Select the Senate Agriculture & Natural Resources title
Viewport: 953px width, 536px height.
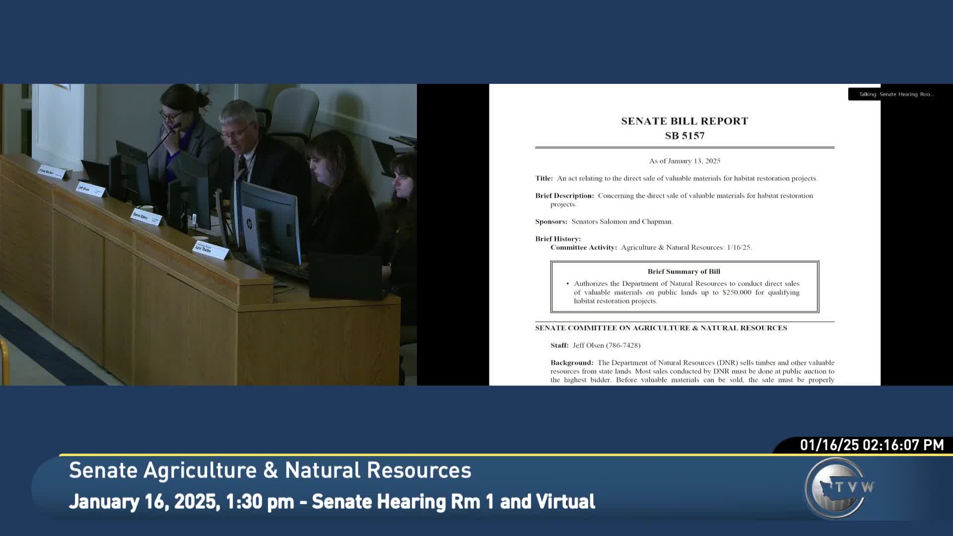pos(270,470)
